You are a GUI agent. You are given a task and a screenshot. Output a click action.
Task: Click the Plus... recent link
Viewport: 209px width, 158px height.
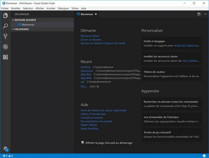click(84, 87)
